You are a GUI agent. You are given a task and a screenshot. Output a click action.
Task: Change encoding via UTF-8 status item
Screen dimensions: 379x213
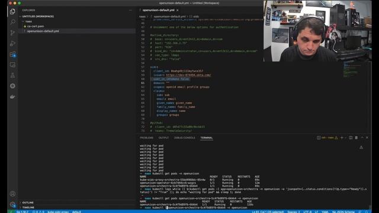[x=307, y=212]
